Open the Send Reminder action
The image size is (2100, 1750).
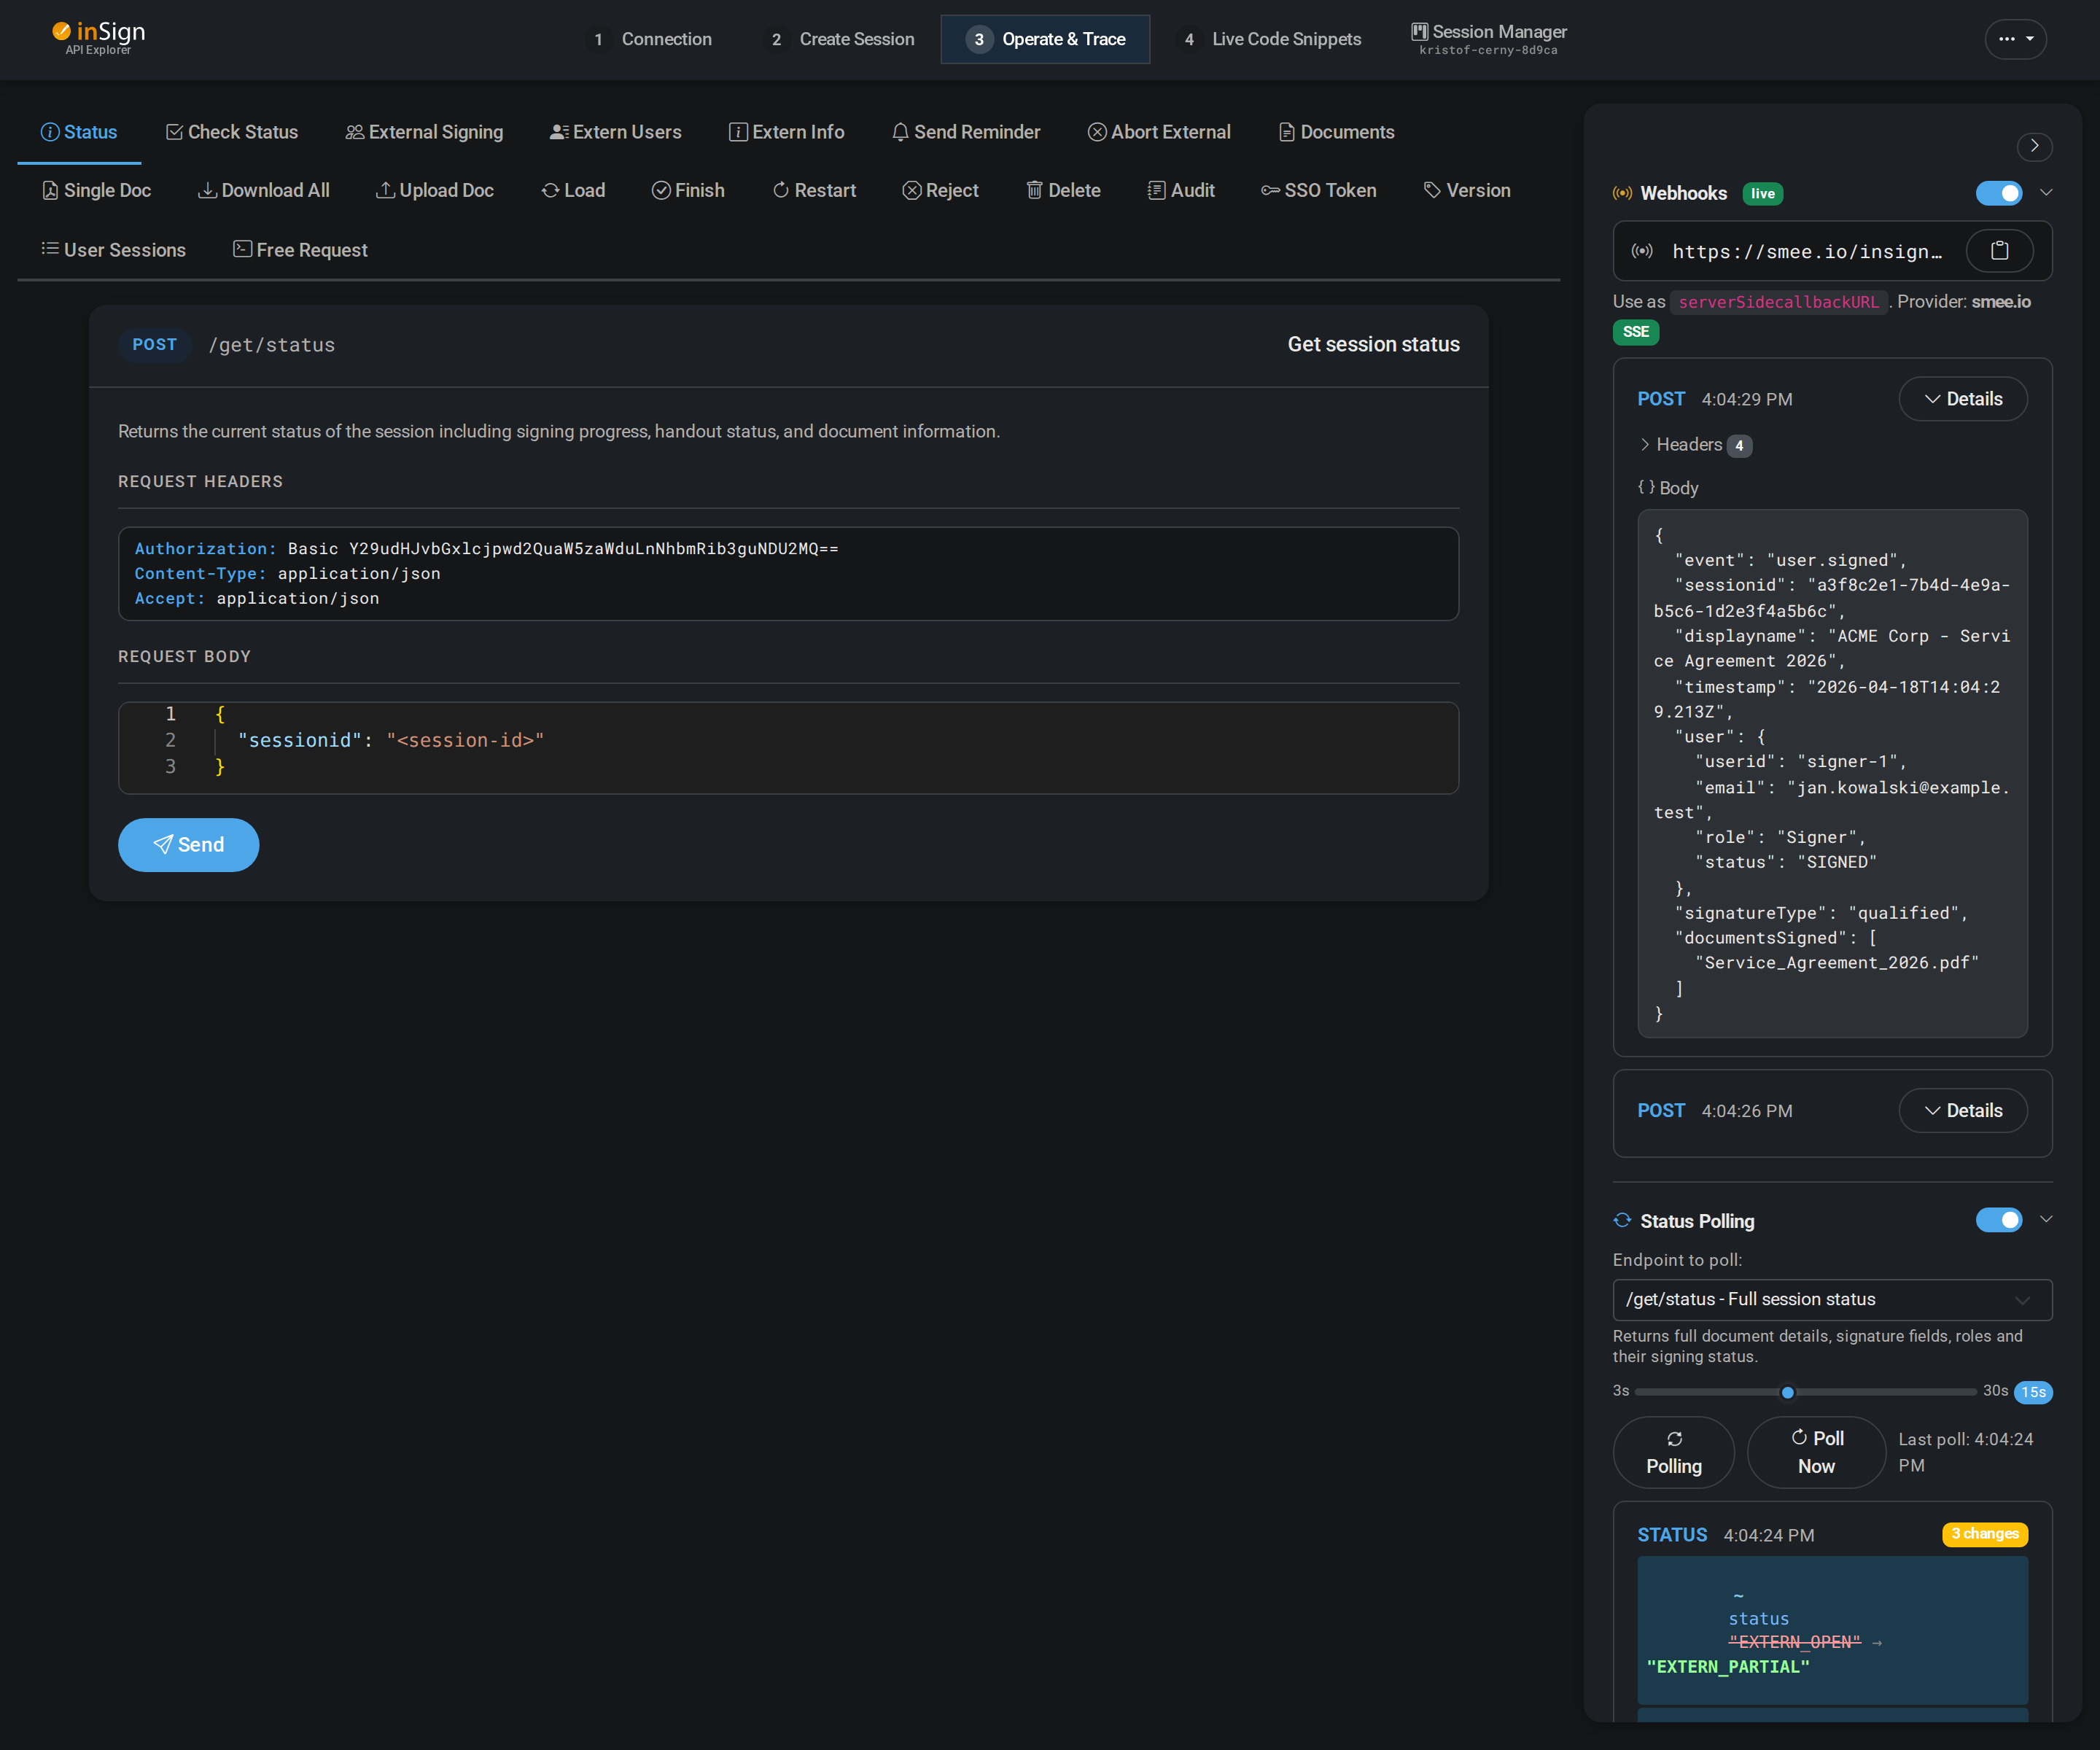(x=965, y=131)
